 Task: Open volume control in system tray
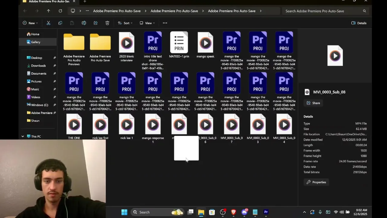(342, 212)
